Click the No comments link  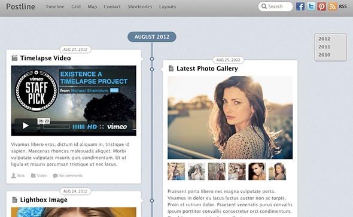(71, 176)
